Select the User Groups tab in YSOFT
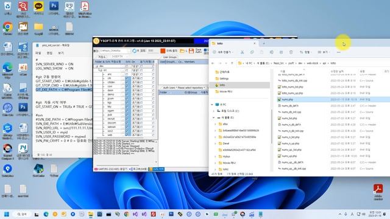Viewport: 390px width, 219px height. (x=169, y=57)
